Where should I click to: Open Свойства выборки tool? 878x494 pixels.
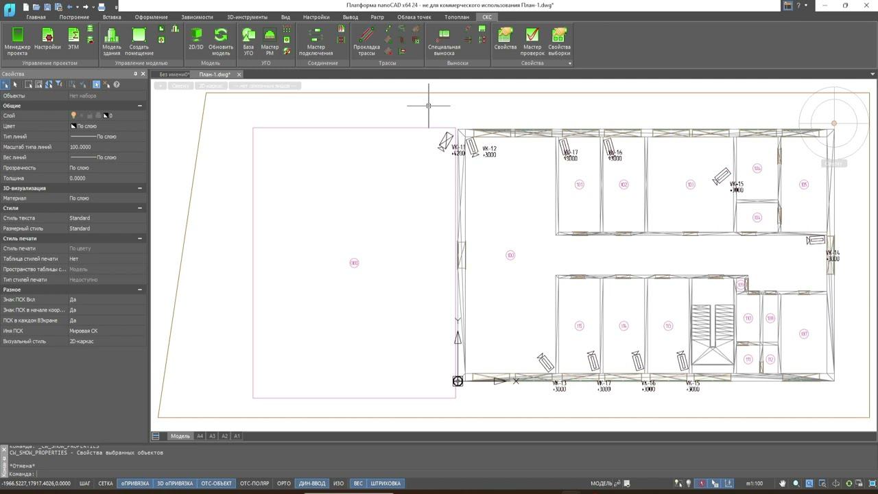click(x=559, y=41)
